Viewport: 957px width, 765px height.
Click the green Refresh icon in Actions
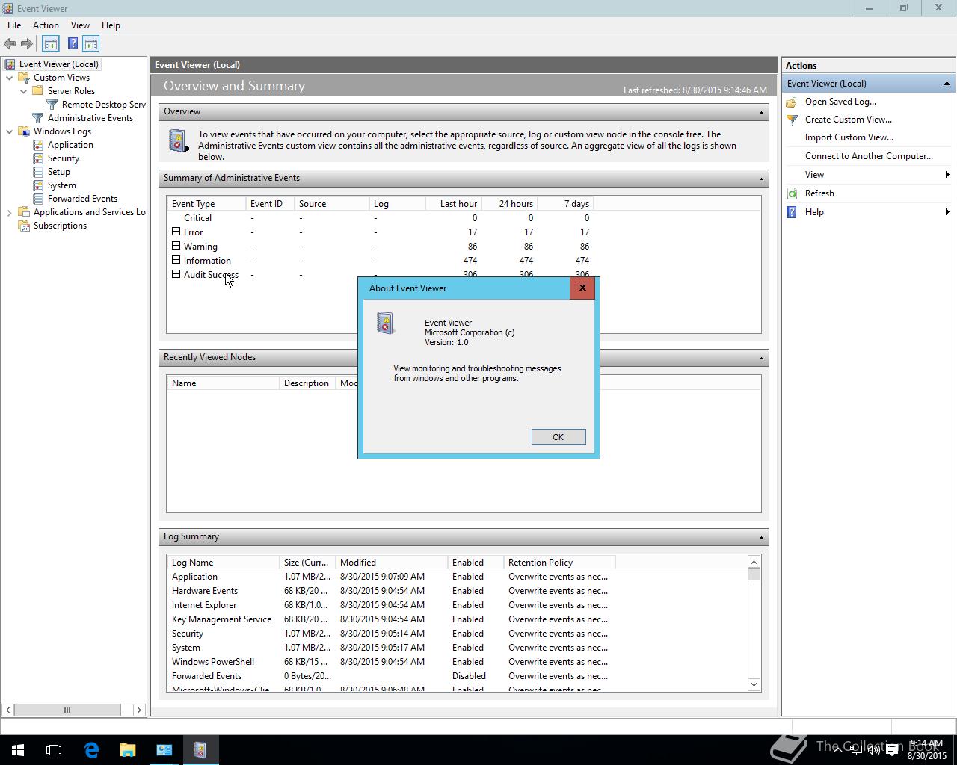(x=792, y=193)
